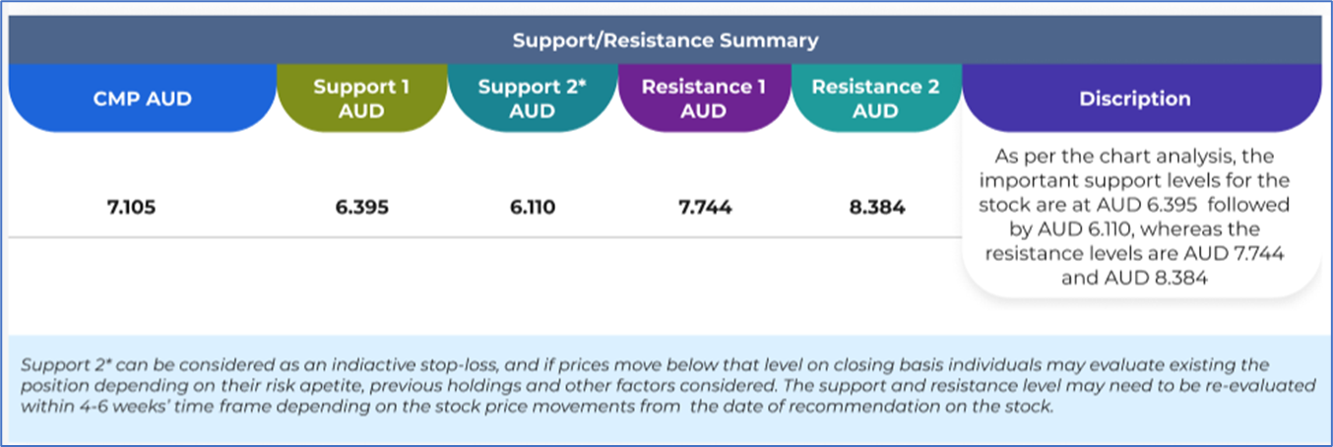Image resolution: width=1333 pixels, height=447 pixels.
Task: Click the Support/Resistance Summary title bar
Action: click(x=666, y=41)
